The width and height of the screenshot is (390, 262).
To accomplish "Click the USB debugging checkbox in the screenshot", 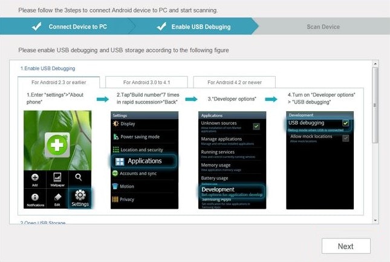I will (345, 123).
